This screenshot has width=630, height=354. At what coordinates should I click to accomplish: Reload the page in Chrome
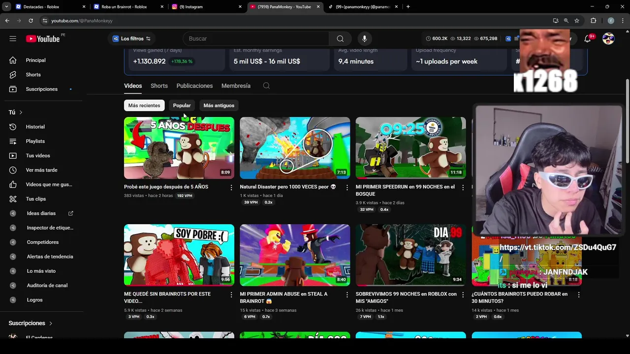point(31,21)
